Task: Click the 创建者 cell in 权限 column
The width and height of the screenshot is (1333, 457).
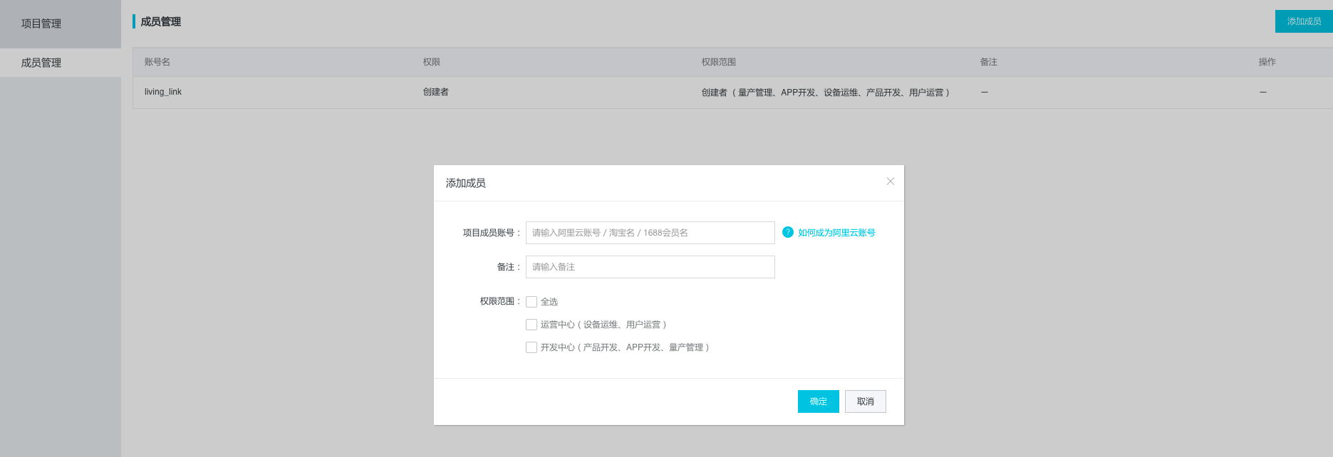Action: click(x=435, y=92)
